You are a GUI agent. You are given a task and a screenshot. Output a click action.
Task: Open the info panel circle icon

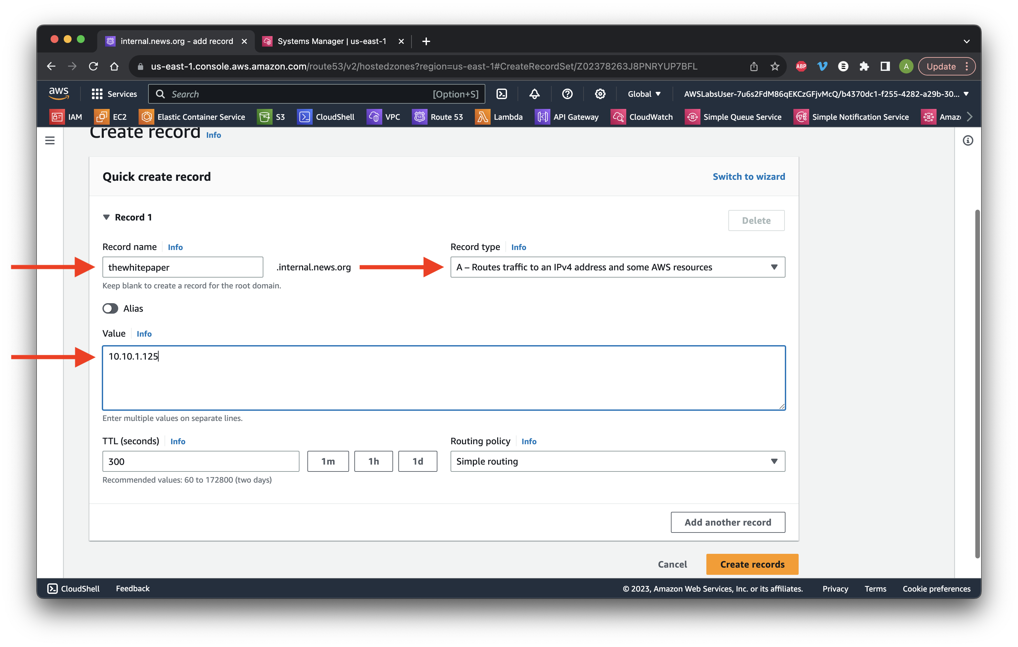(968, 140)
